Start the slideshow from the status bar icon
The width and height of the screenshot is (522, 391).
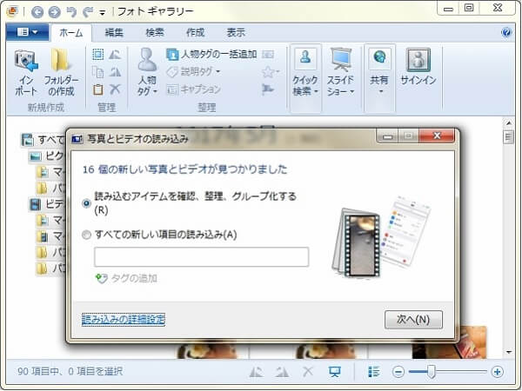(334, 372)
